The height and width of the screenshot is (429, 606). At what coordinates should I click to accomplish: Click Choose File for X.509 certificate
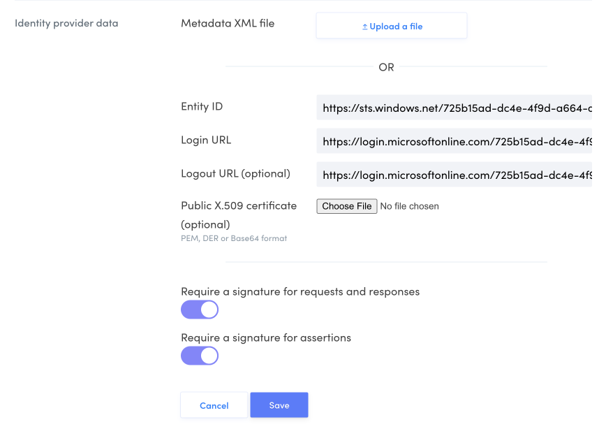pyautogui.click(x=347, y=206)
